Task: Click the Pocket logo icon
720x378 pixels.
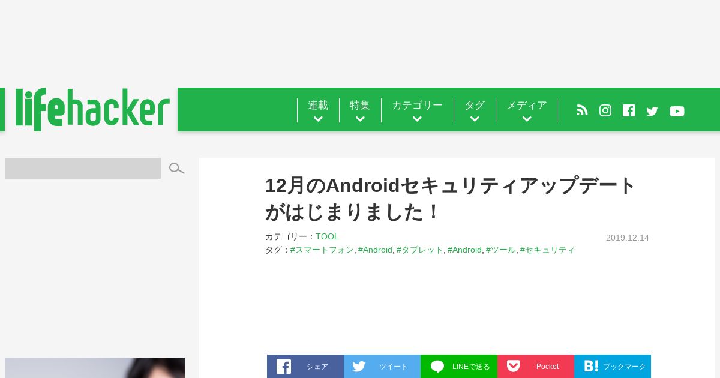Action: click(x=513, y=366)
